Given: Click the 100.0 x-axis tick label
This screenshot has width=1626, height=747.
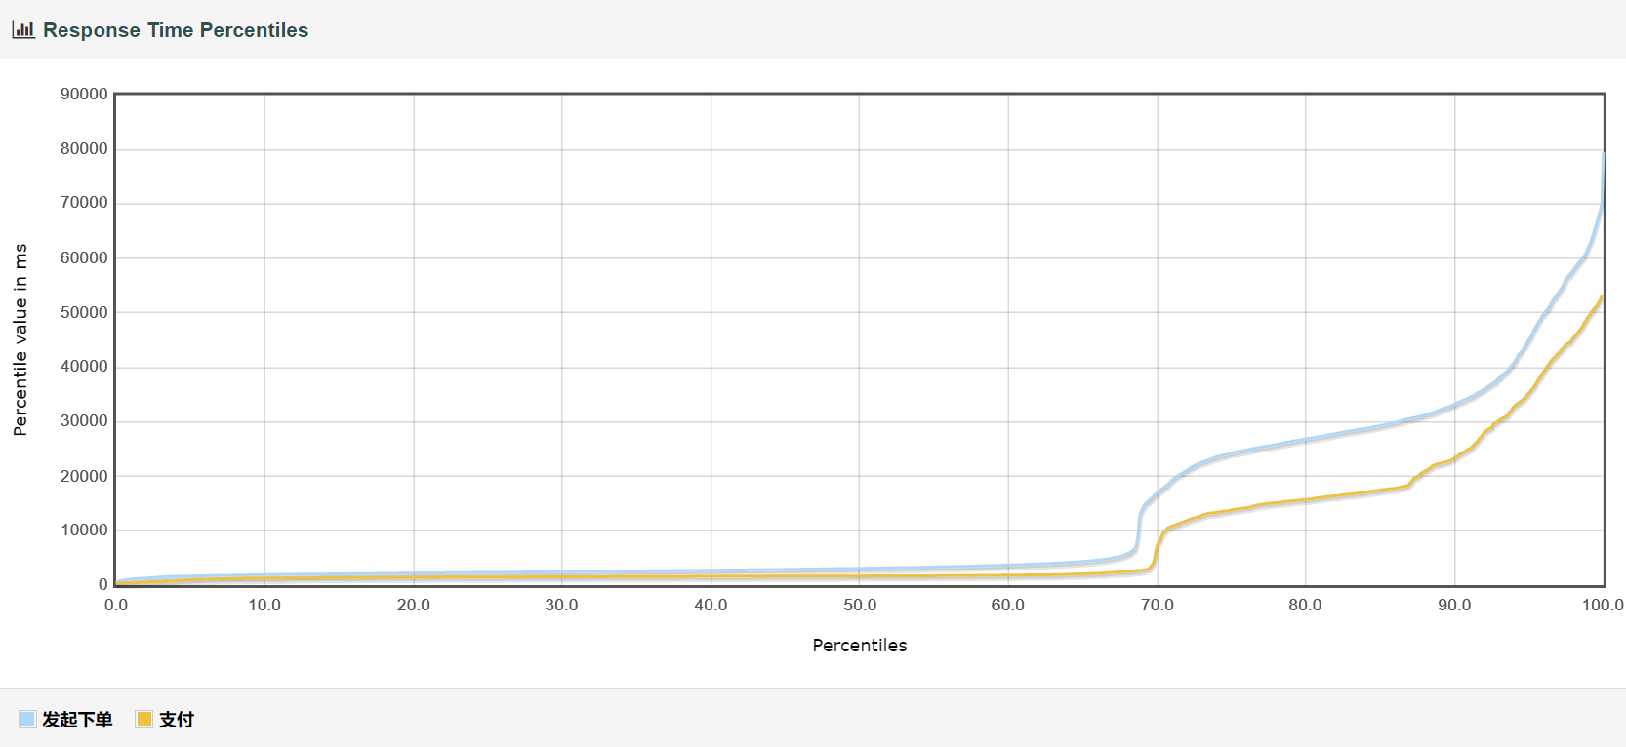Looking at the screenshot, I should pos(1603,606).
